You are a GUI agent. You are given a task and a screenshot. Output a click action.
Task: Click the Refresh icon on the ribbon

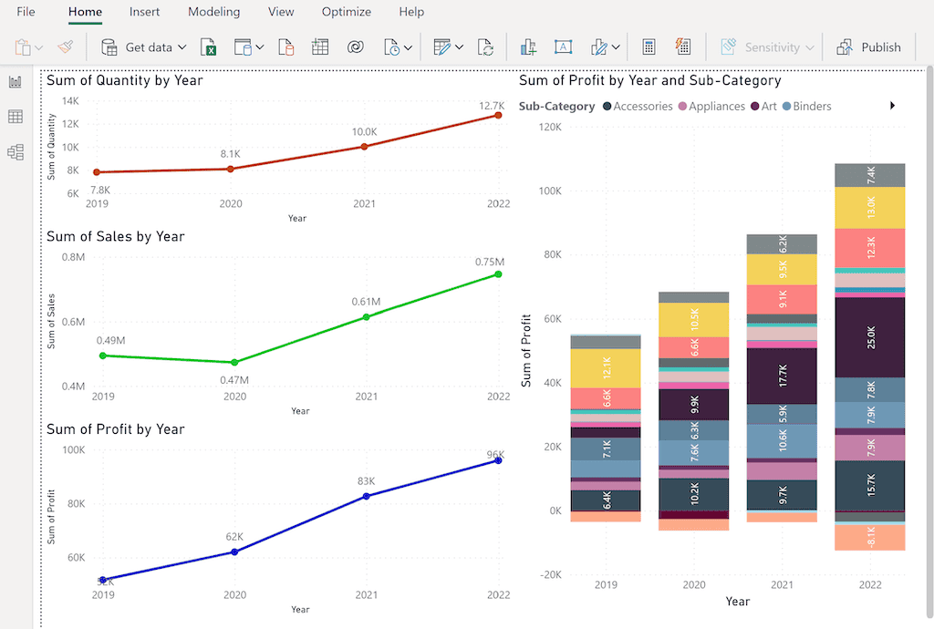pyautogui.click(x=486, y=46)
